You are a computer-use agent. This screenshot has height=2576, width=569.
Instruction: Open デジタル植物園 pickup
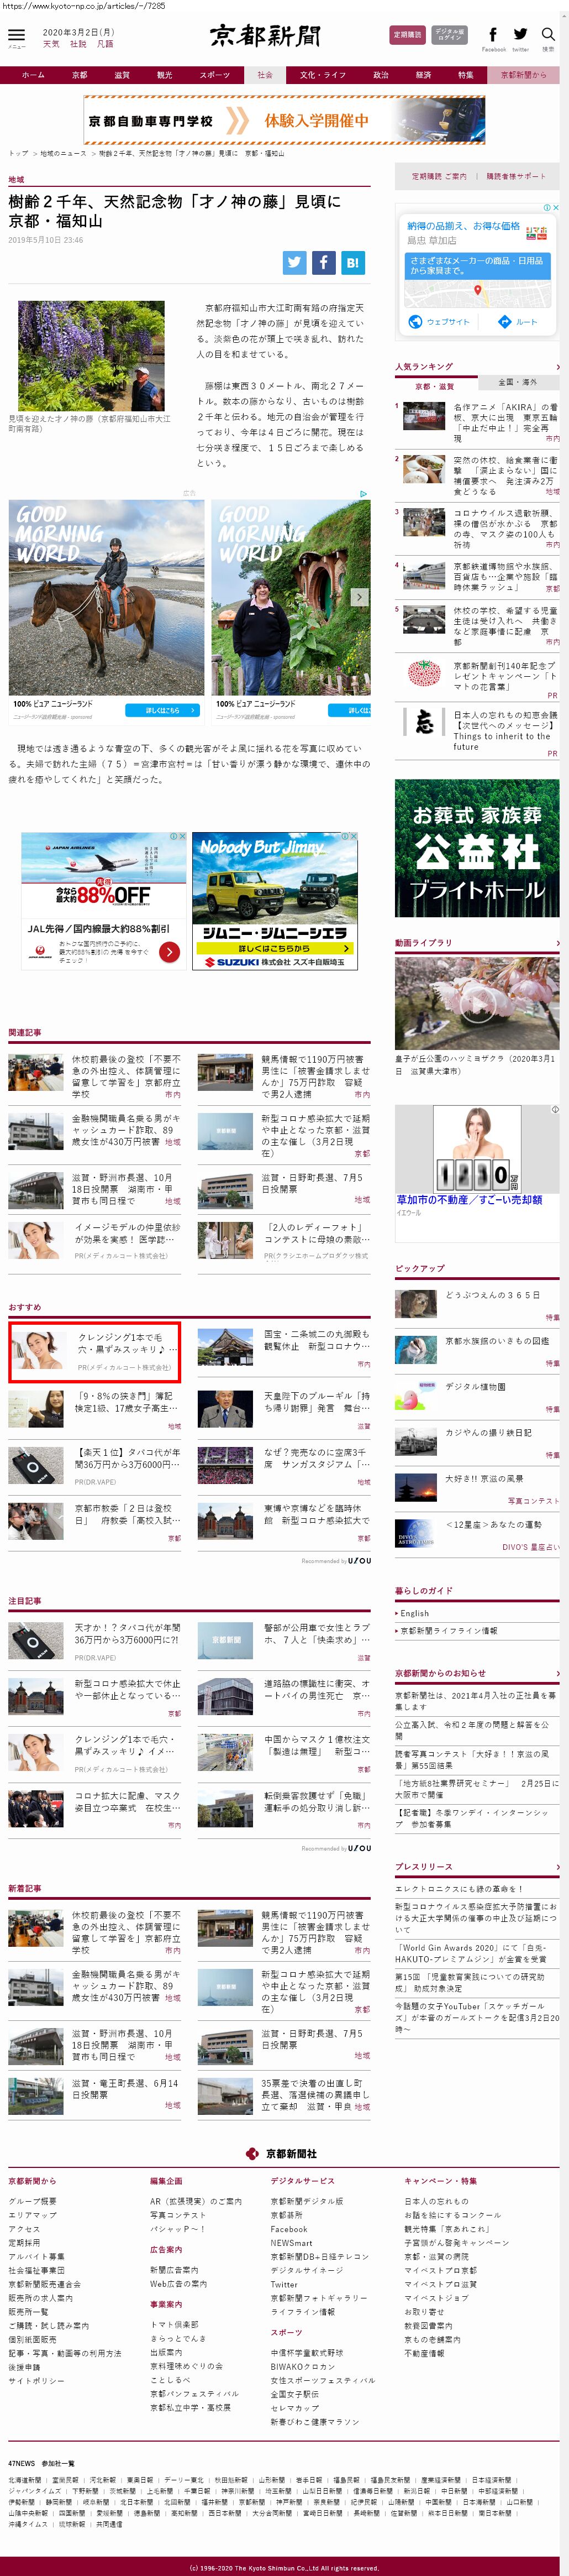(476, 1386)
